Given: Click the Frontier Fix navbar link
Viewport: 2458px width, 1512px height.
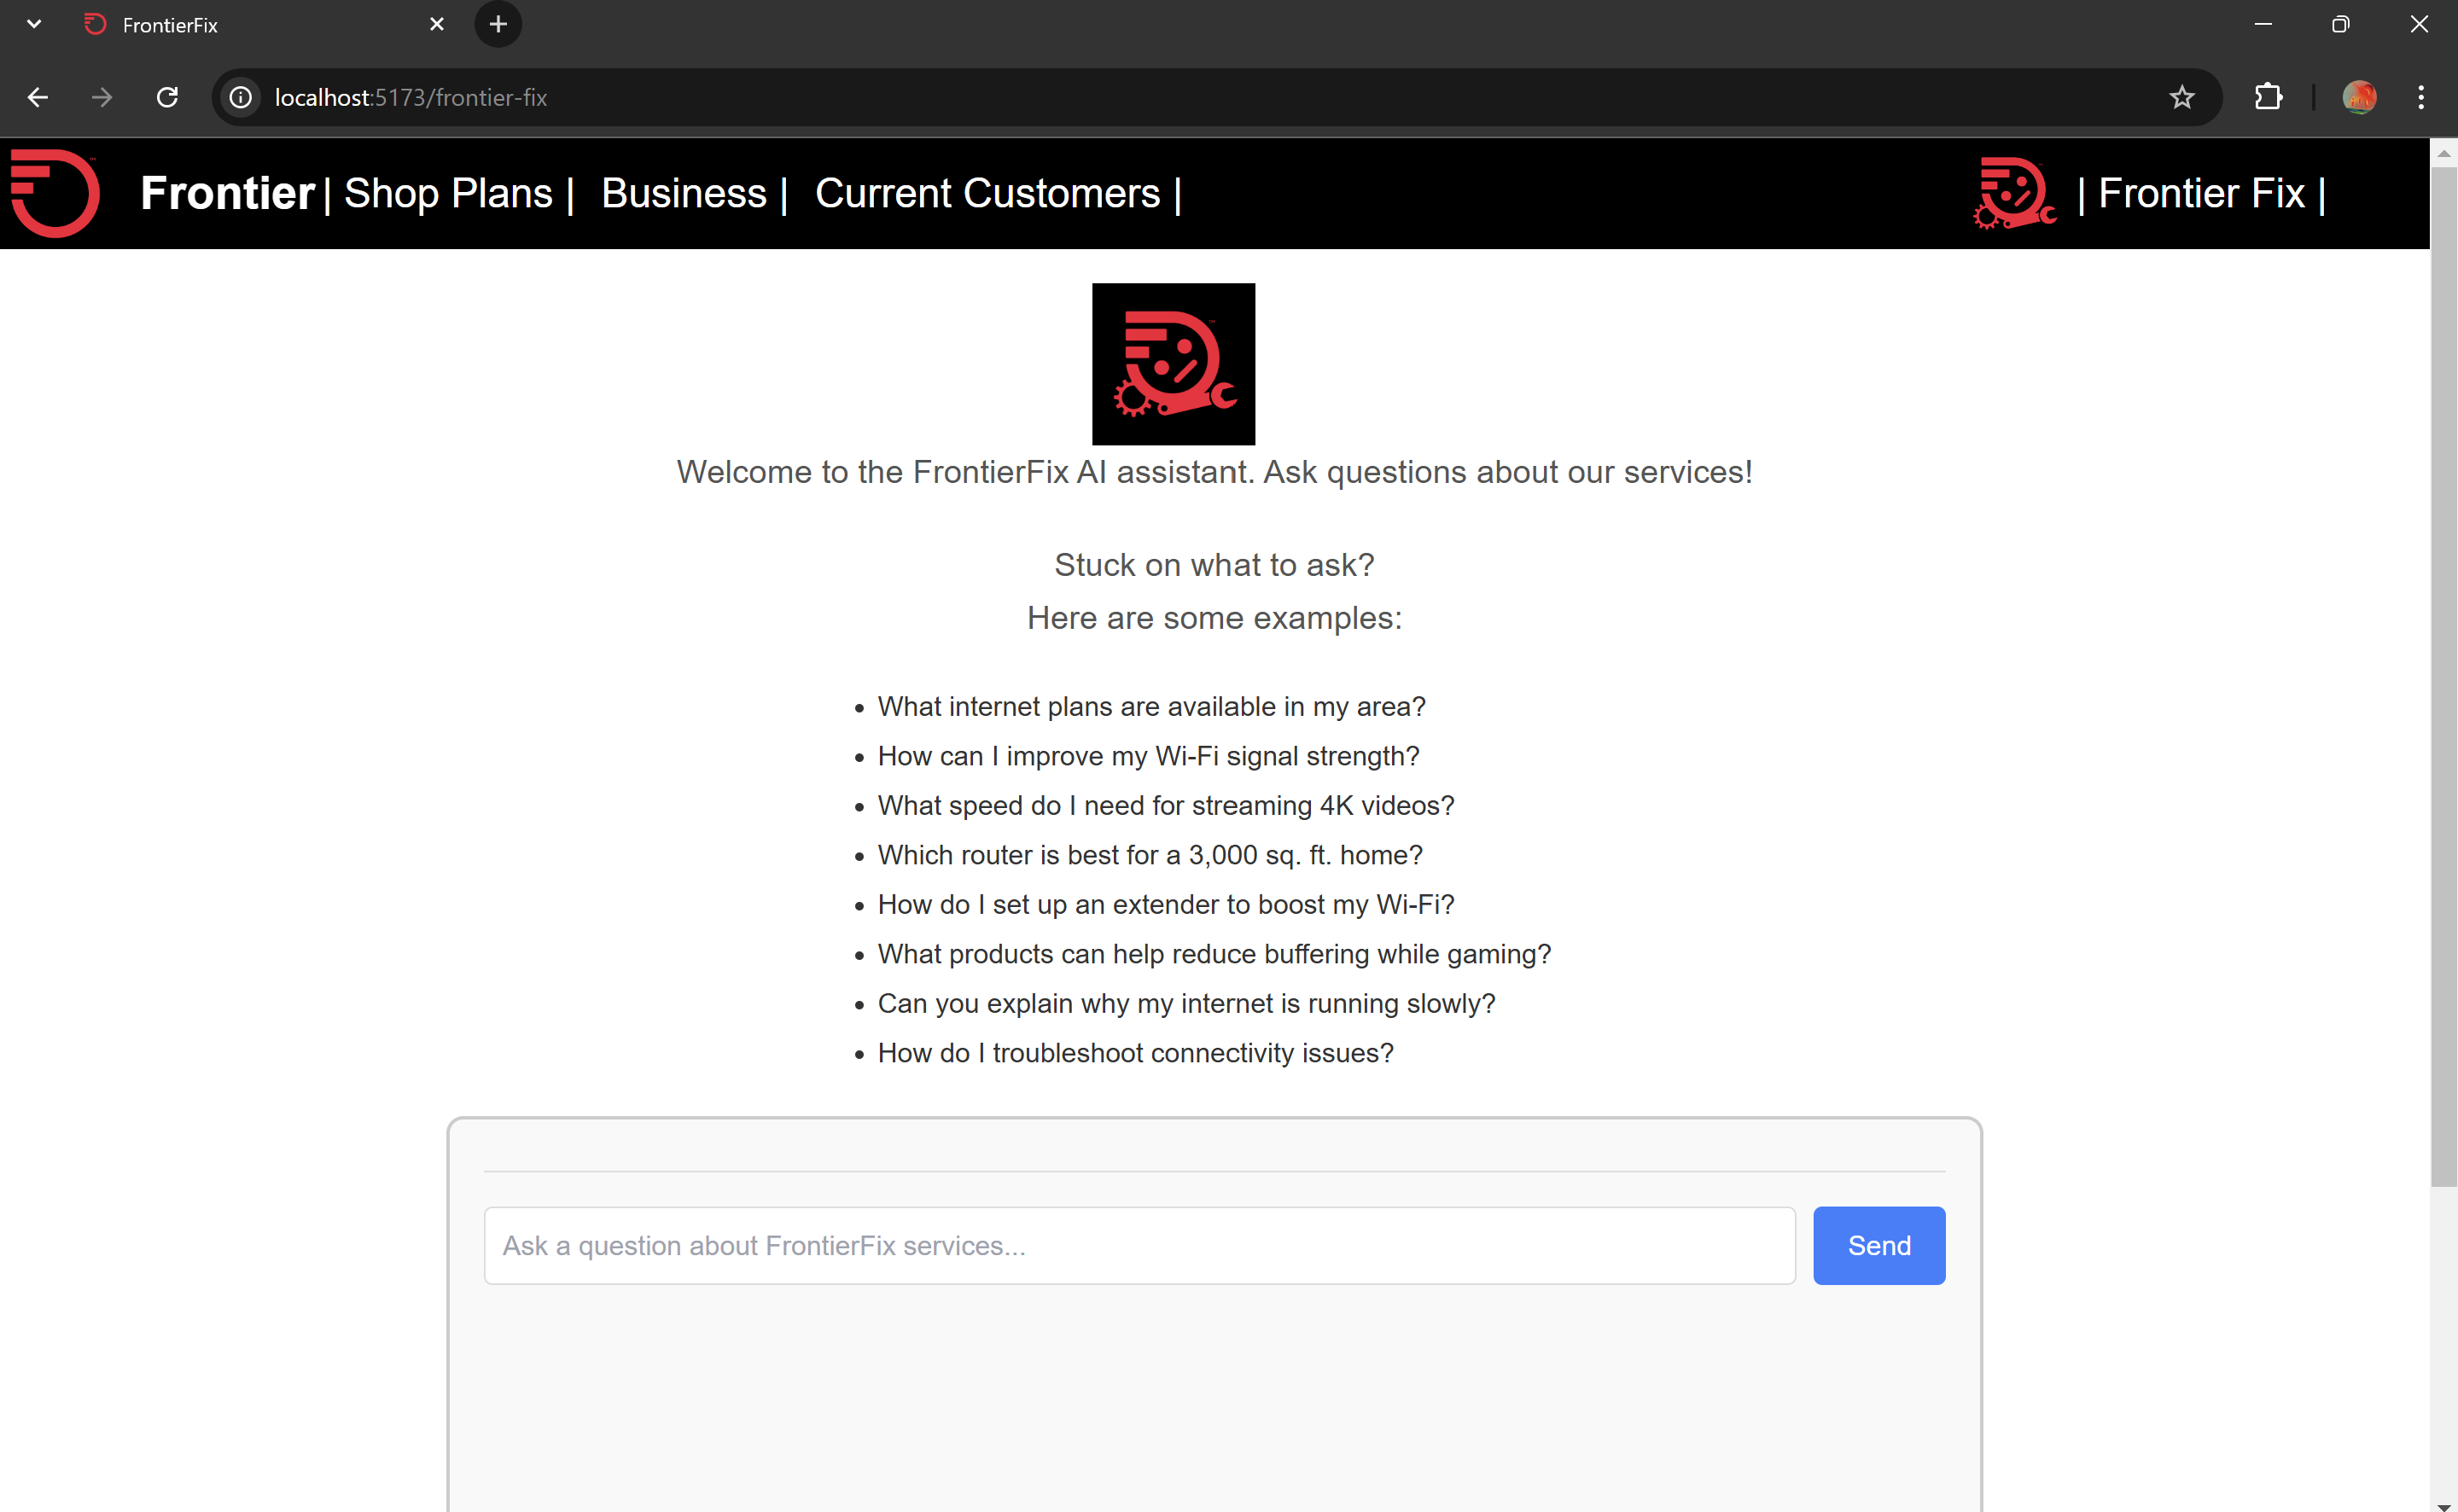Looking at the screenshot, I should click(2201, 193).
